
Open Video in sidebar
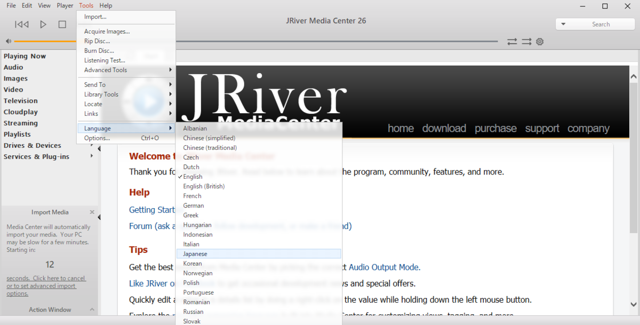(13, 90)
